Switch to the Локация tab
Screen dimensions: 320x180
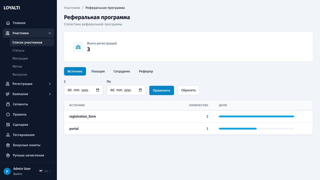(98, 71)
